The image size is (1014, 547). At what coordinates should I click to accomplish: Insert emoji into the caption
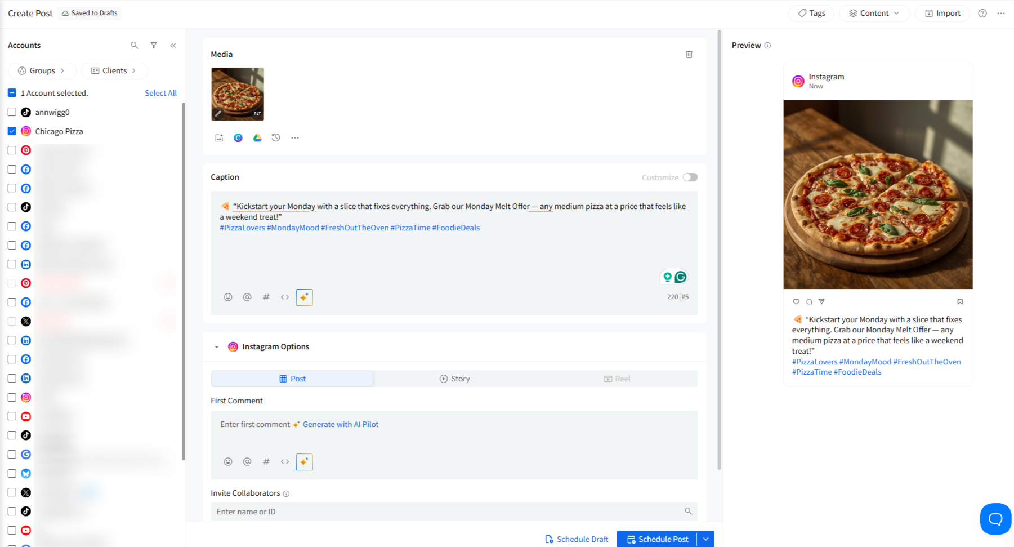(228, 297)
